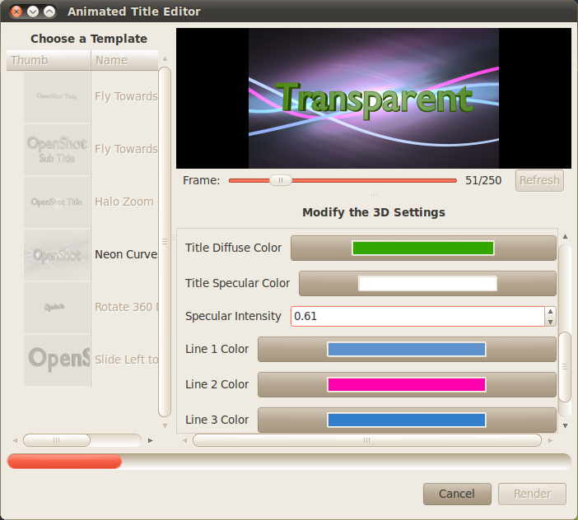The image size is (578, 520).
Task: Pick the Rotate 360 template
Action: pos(125,307)
